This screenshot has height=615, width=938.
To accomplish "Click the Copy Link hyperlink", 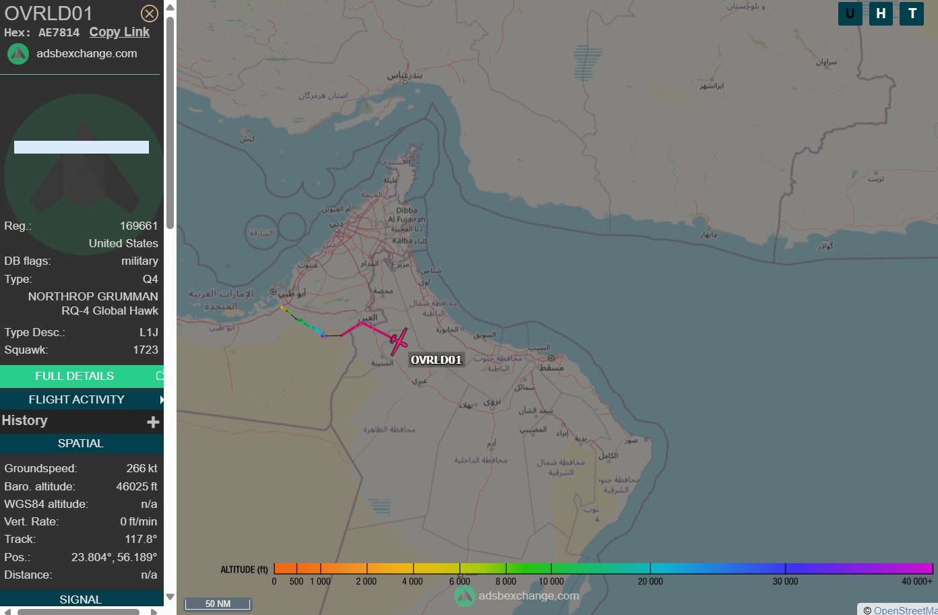I will click(119, 32).
